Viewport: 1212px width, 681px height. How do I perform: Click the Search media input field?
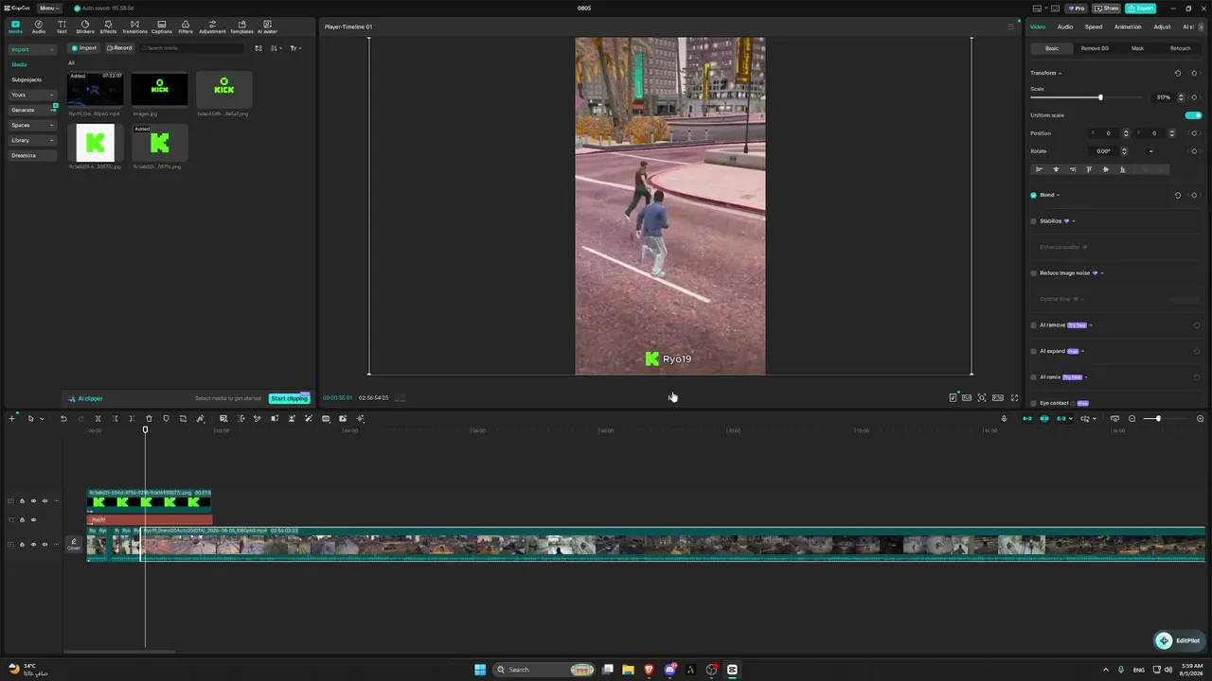192,48
